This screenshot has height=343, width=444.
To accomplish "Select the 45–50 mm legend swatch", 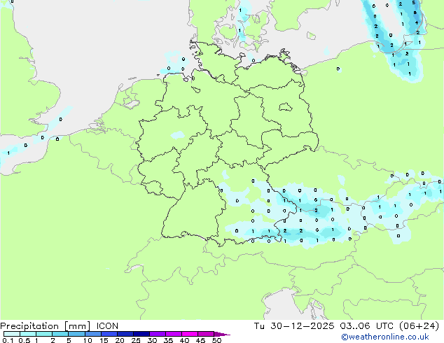I will (x=206, y=334).
